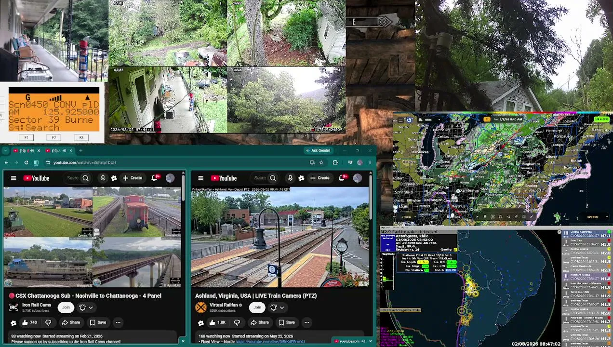Image resolution: width=613 pixels, height=347 pixels.
Task: Share the Ashland train camera video
Action: (259, 322)
